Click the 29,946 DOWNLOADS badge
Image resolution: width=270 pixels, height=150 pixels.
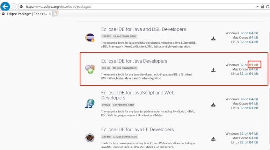point(125,36)
